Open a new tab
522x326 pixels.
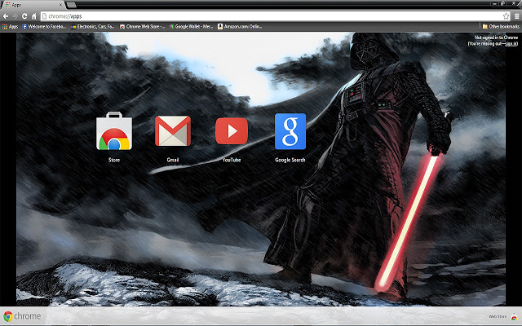pyautogui.click(x=71, y=5)
